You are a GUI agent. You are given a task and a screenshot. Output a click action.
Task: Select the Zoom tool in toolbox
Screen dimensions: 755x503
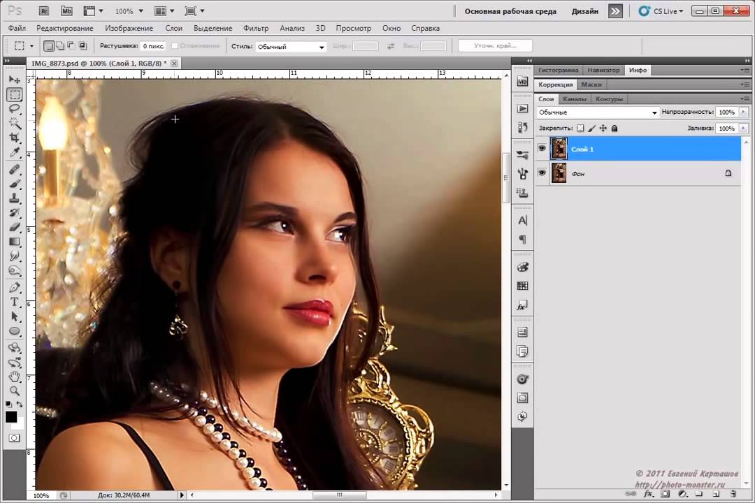[x=15, y=391]
